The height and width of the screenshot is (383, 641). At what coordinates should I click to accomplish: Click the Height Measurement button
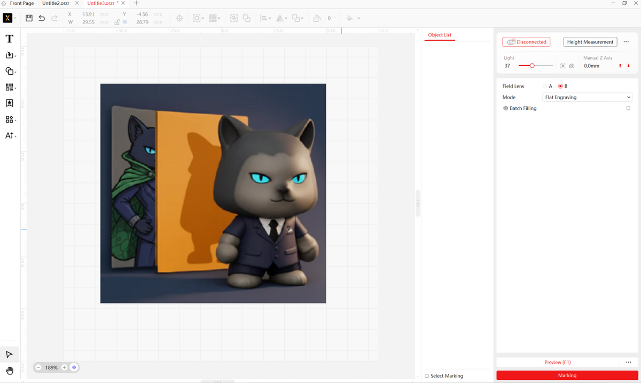tap(590, 42)
